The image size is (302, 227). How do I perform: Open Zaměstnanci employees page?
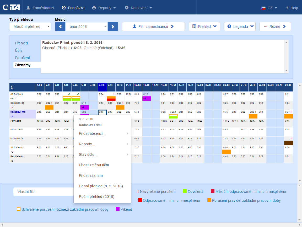tap(40, 8)
